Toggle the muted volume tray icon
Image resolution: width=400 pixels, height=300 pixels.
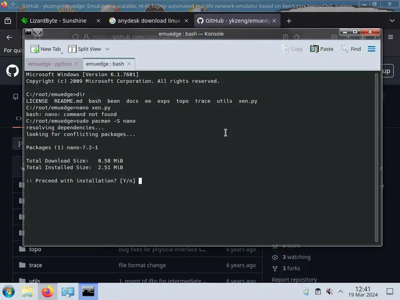pos(330,291)
